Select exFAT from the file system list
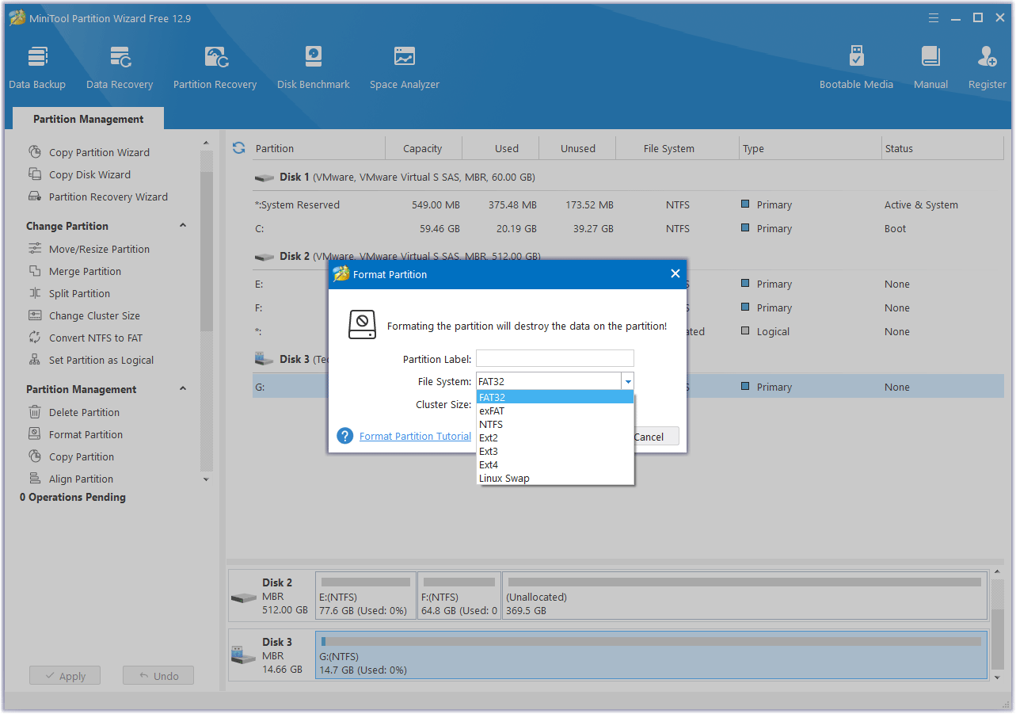This screenshot has height=714, width=1016. pos(491,410)
